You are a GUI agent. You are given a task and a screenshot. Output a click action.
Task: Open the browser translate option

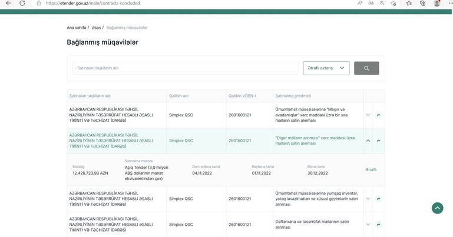point(371,3)
